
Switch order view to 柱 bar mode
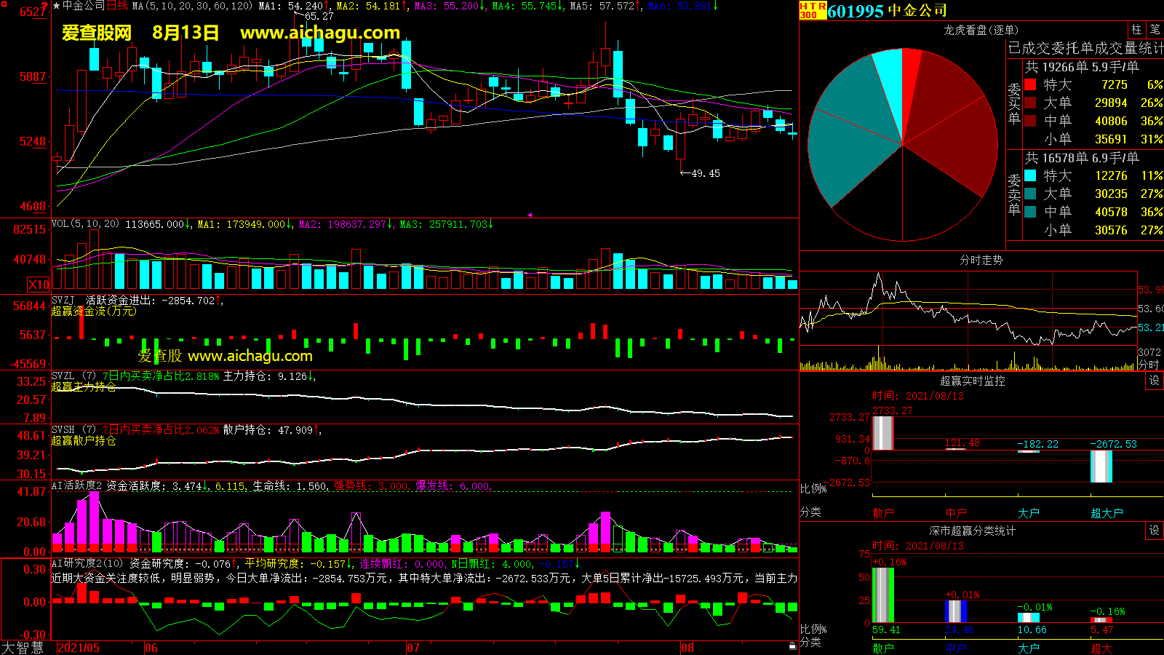click(x=1136, y=30)
